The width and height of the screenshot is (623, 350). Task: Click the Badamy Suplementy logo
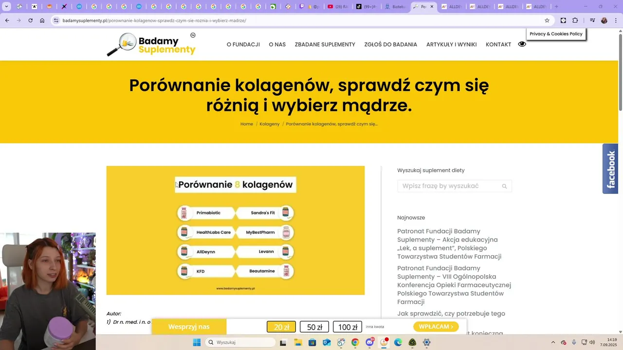click(151, 44)
